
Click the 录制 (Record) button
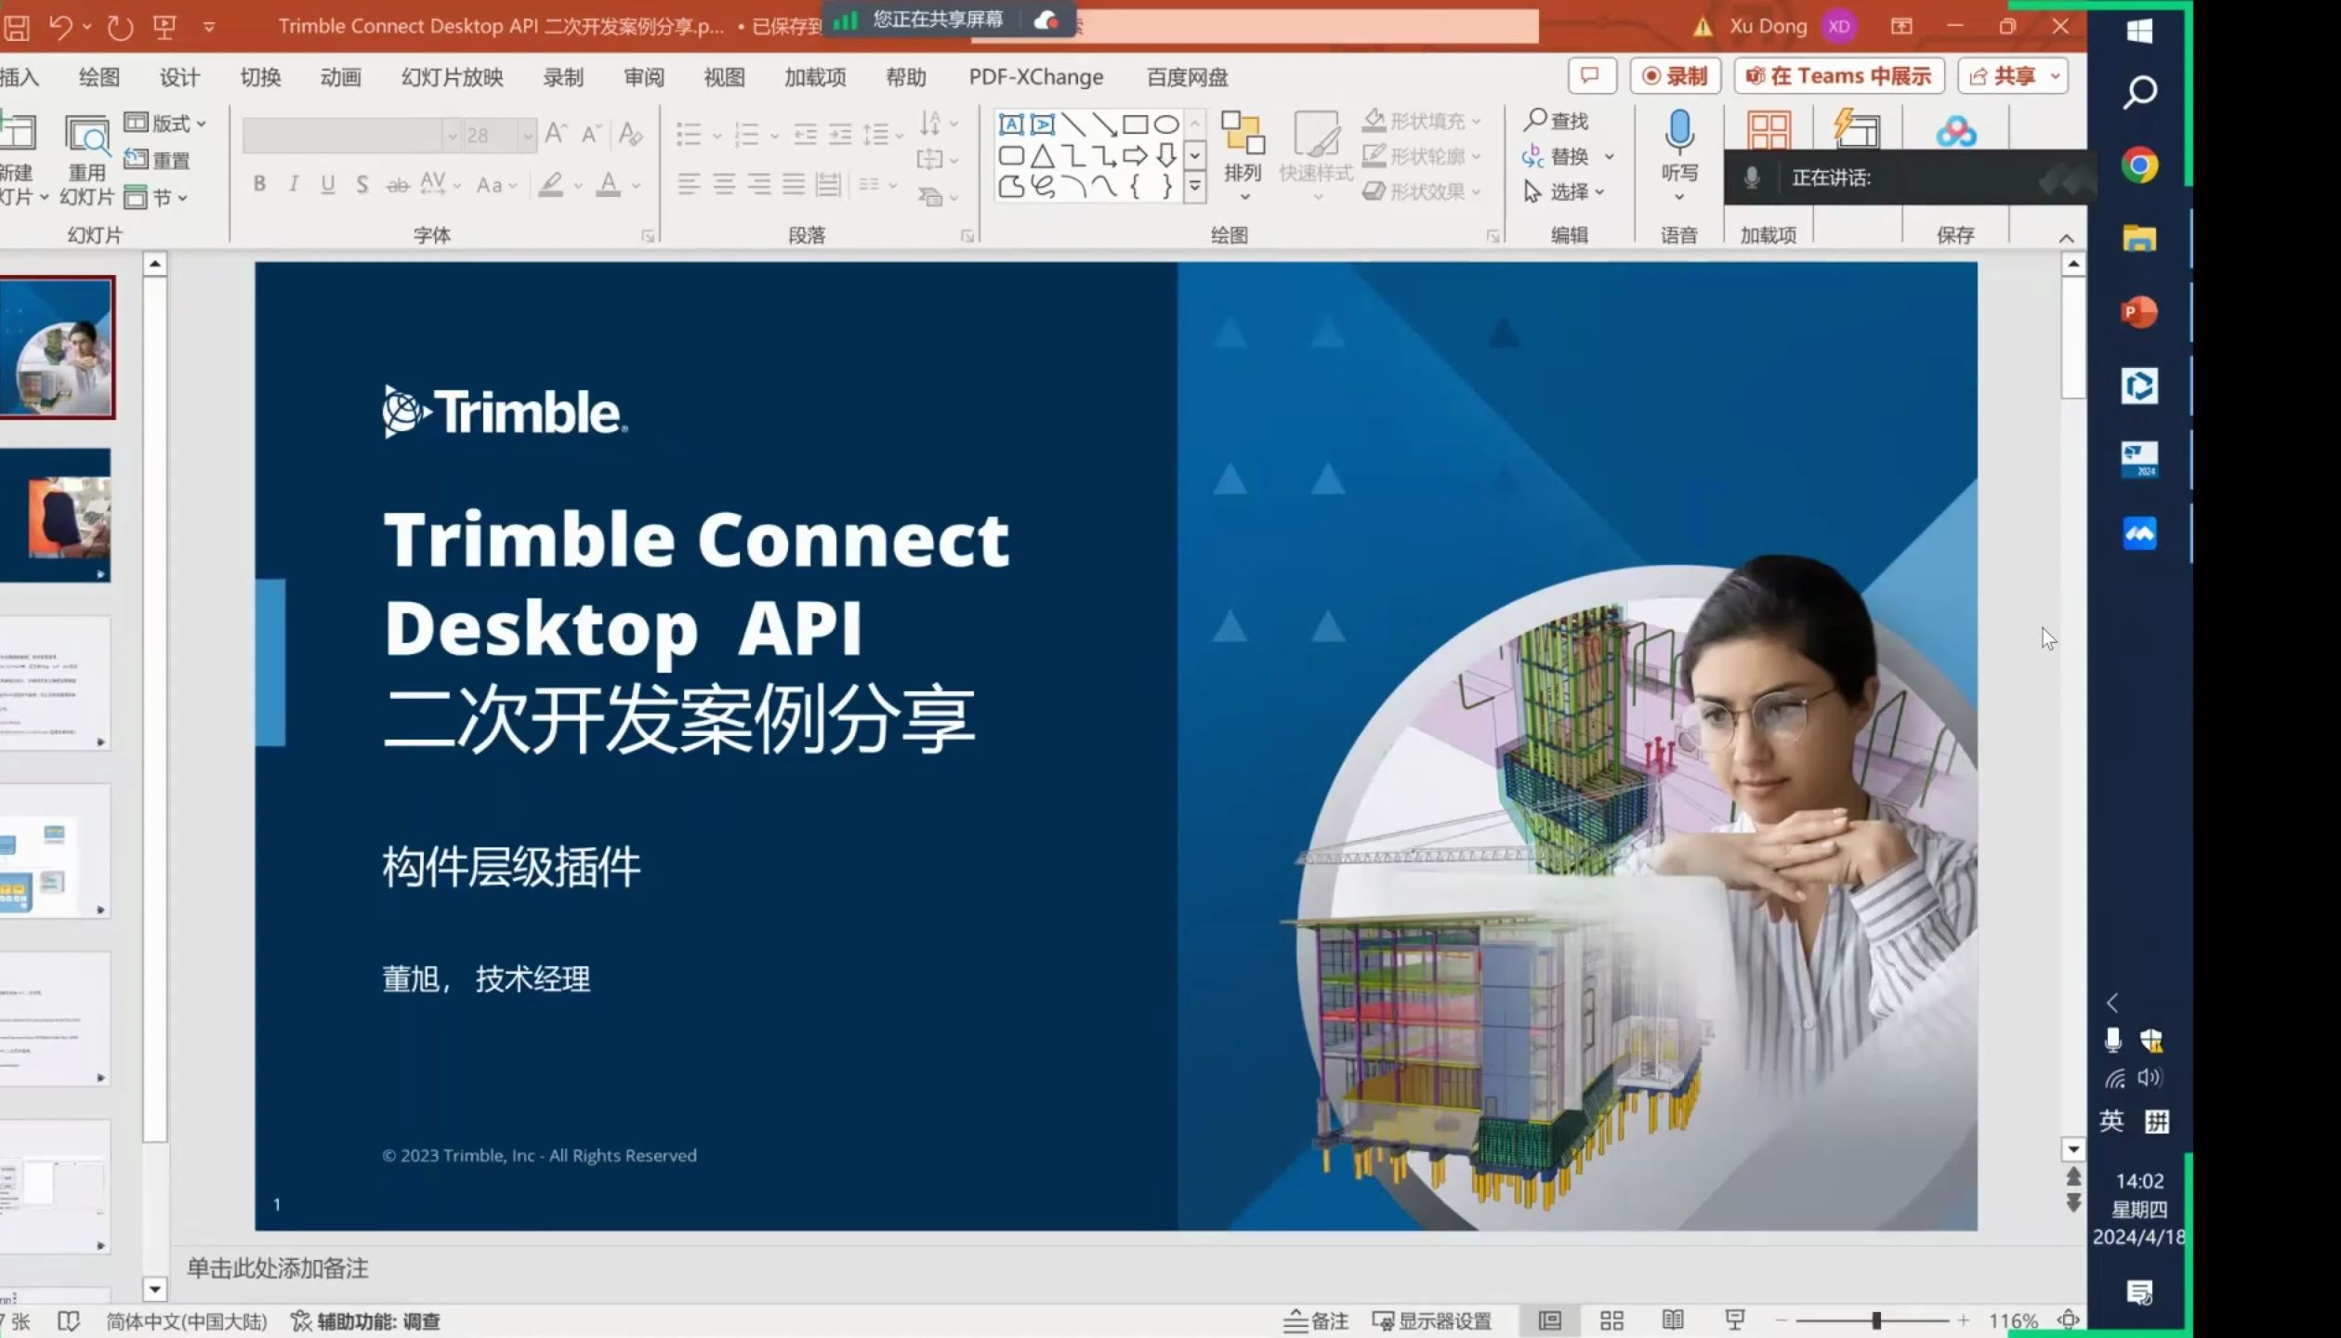[x=1675, y=76]
